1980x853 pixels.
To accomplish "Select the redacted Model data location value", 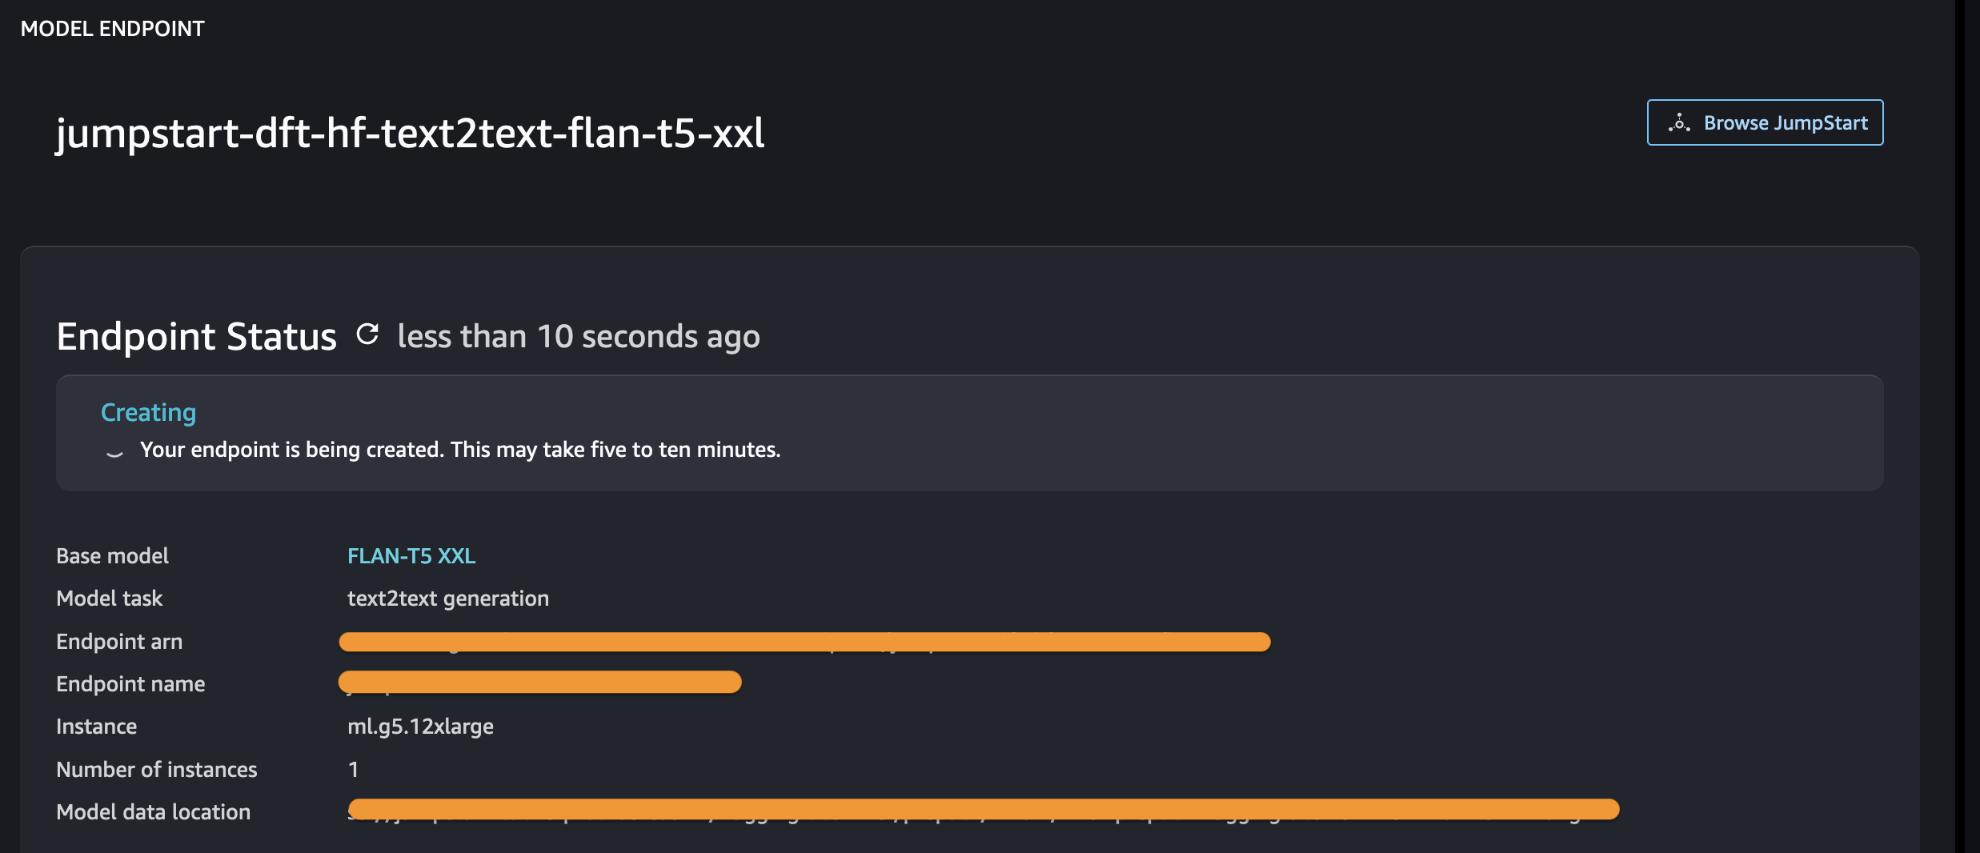I will click(984, 810).
